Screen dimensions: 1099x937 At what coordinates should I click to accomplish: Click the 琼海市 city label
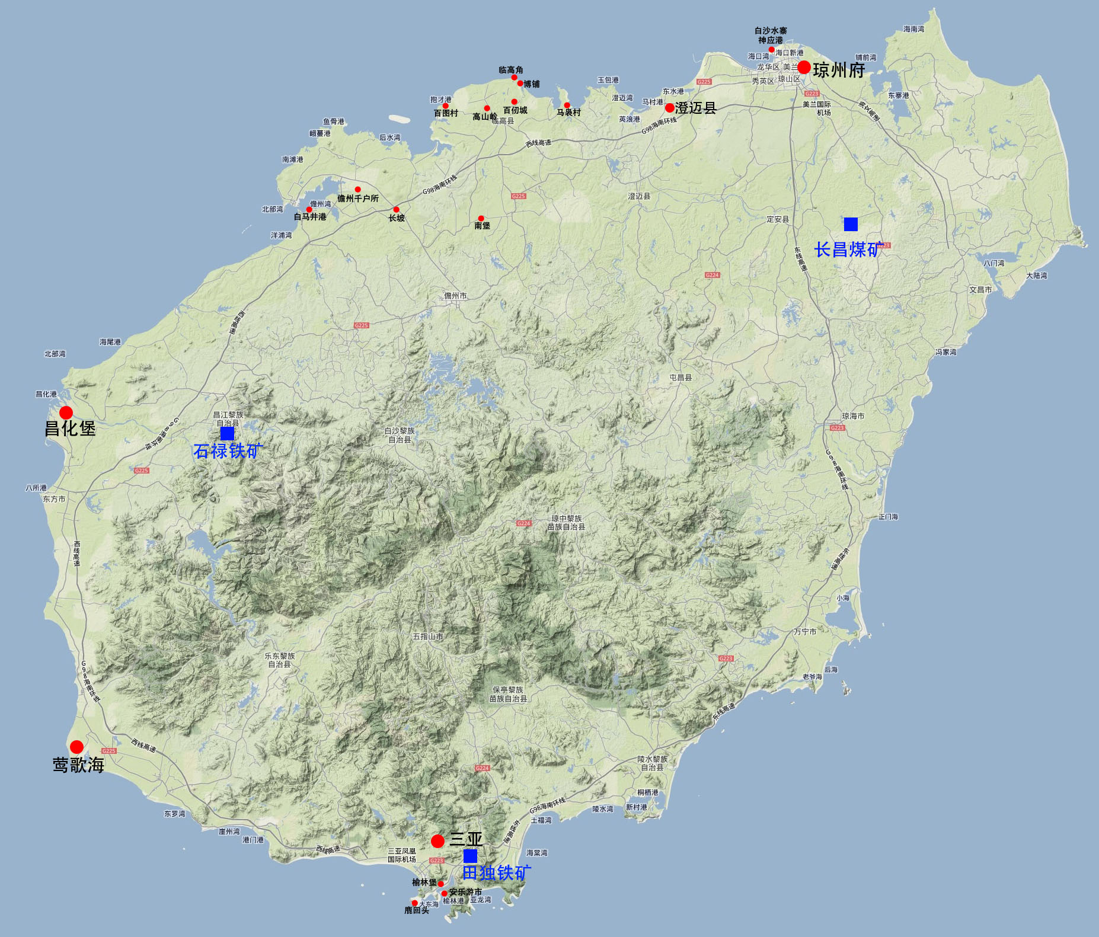[x=853, y=416]
